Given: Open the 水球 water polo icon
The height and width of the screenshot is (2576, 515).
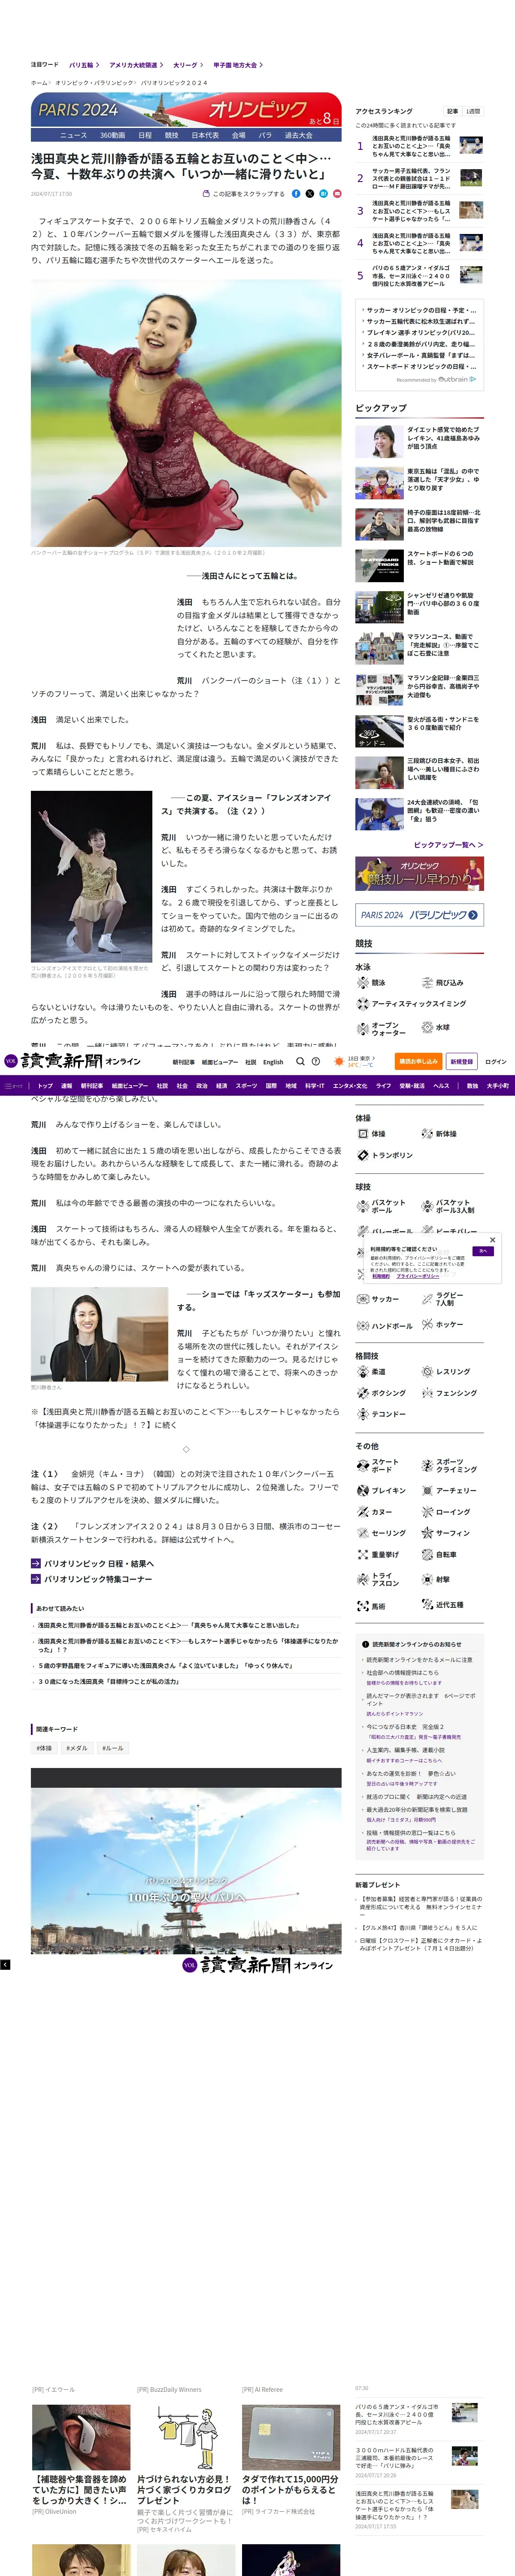Looking at the screenshot, I should [427, 1027].
